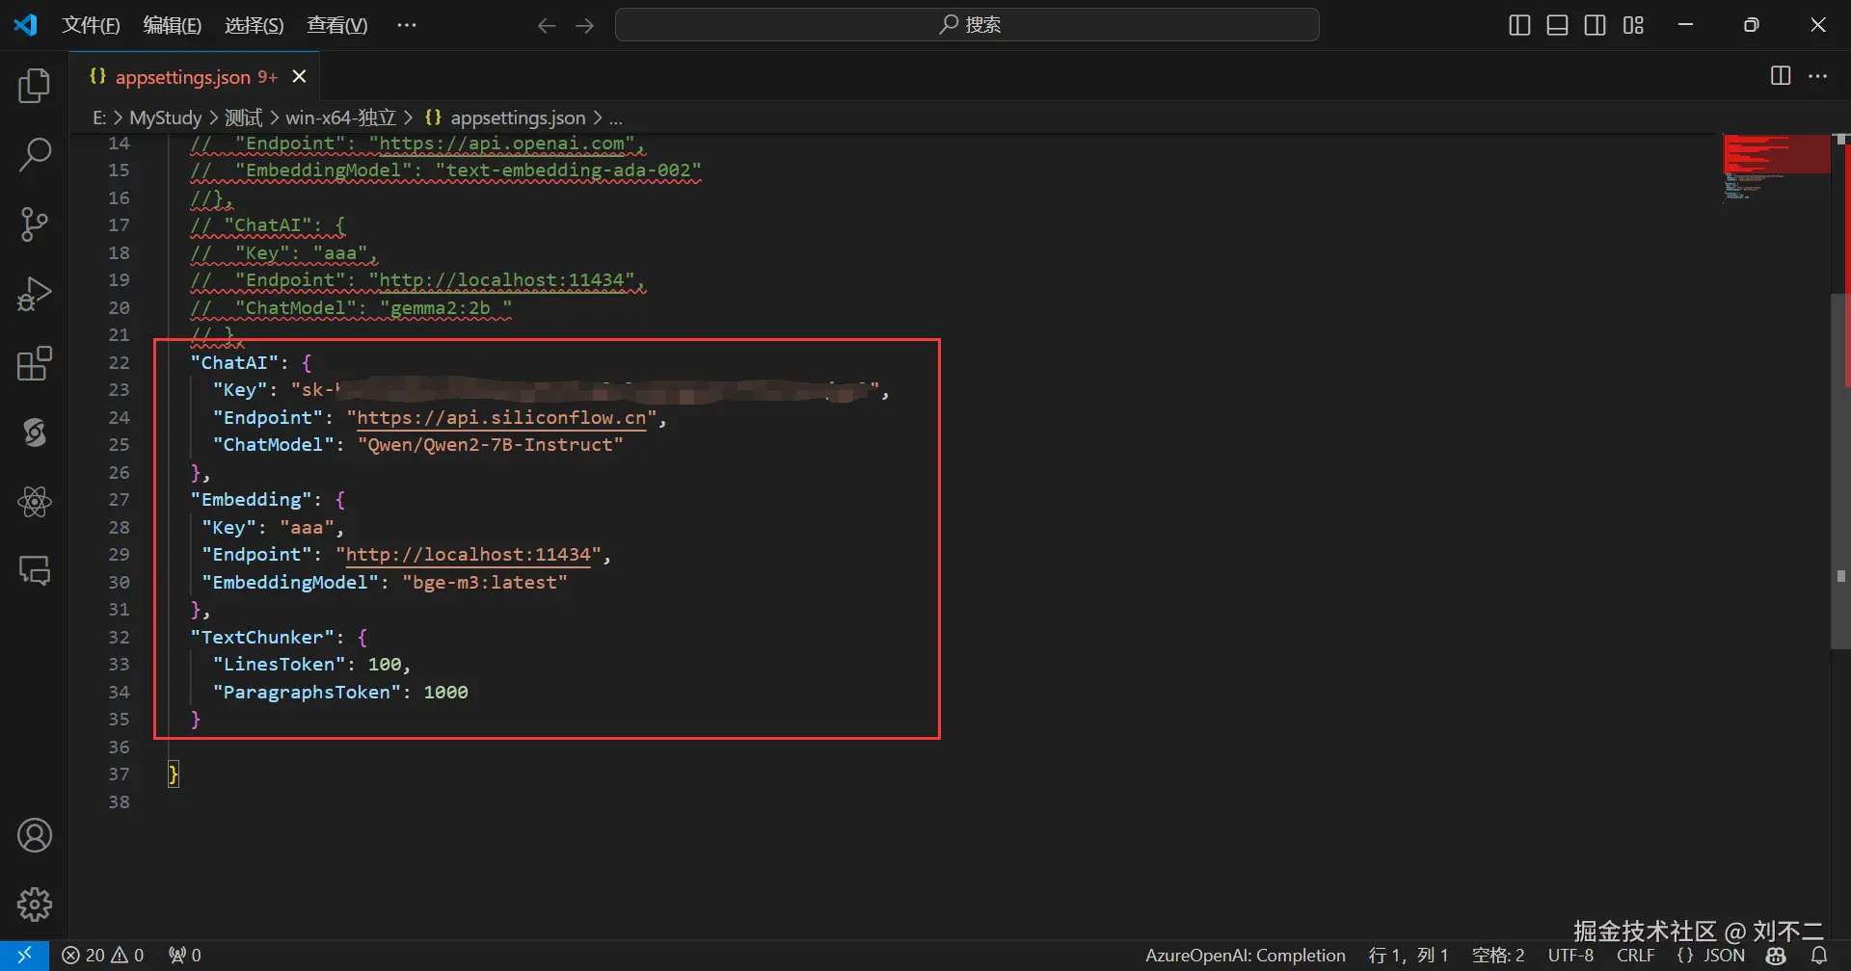This screenshot has width=1851, height=971.
Task: Open Copilot status icon in status bar
Action: (x=1776, y=955)
